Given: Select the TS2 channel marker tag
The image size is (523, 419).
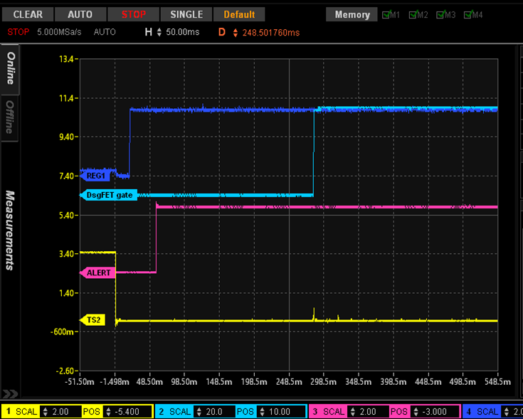Looking at the screenshot, I should coord(95,320).
